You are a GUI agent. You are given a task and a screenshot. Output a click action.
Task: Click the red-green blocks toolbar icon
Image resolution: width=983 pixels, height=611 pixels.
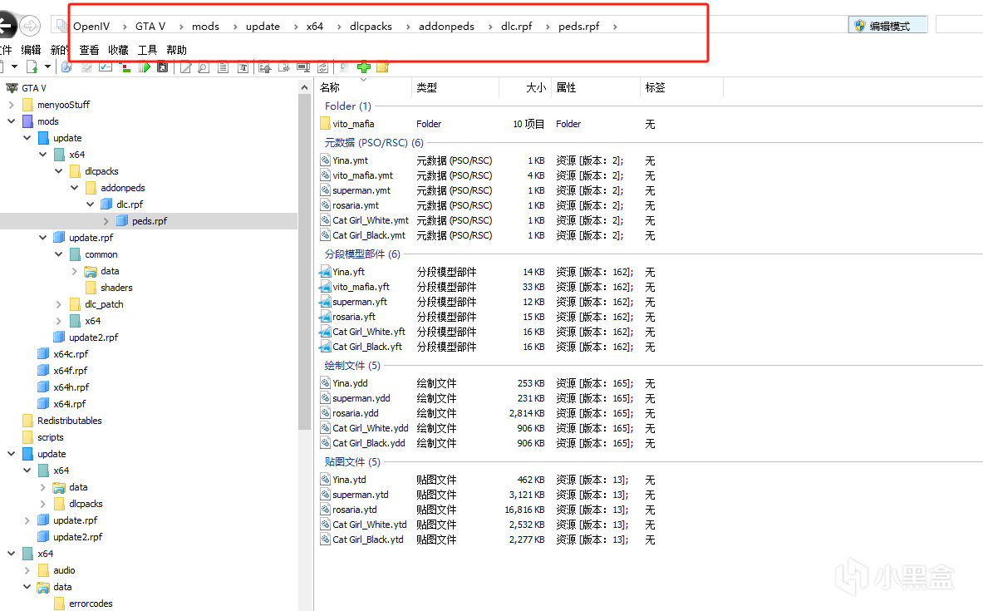(x=125, y=67)
